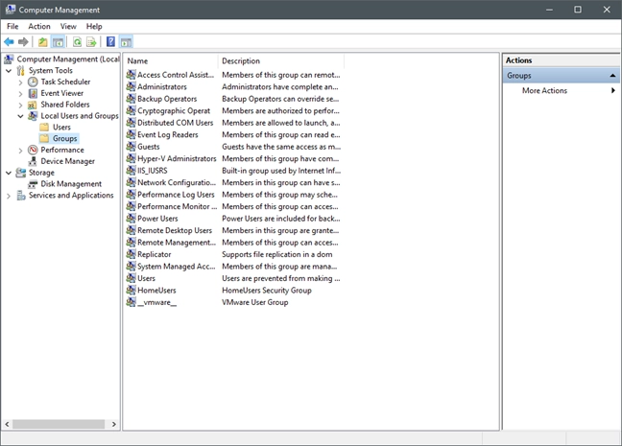622x446 pixels.
Task: Select the System Managed Acc... group name
Action: pos(176,267)
